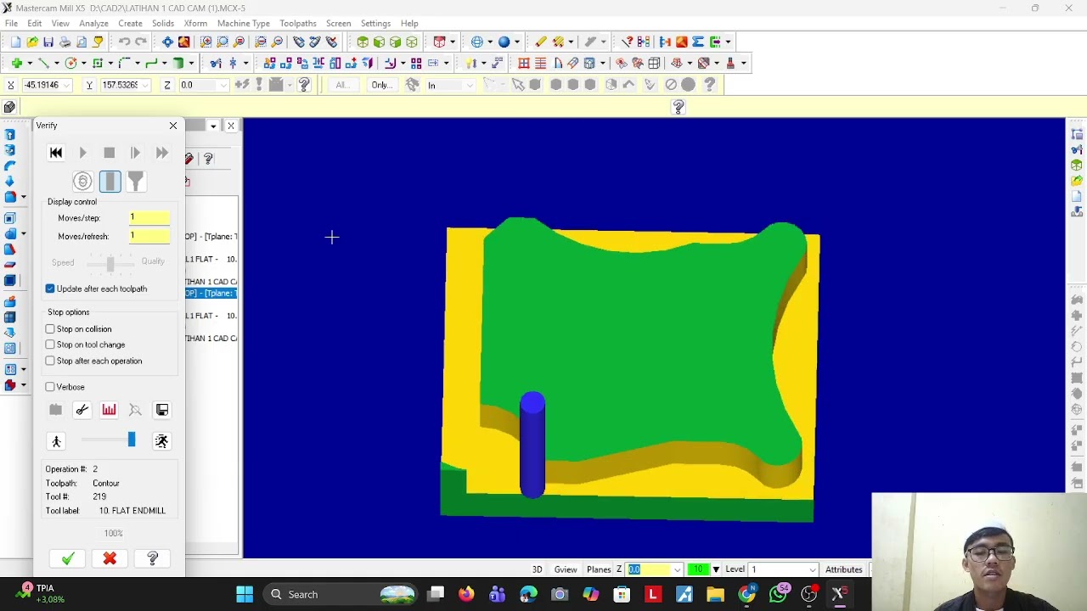Restart the verify simulation
This screenshot has width=1087, height=611.
(56, 153)
